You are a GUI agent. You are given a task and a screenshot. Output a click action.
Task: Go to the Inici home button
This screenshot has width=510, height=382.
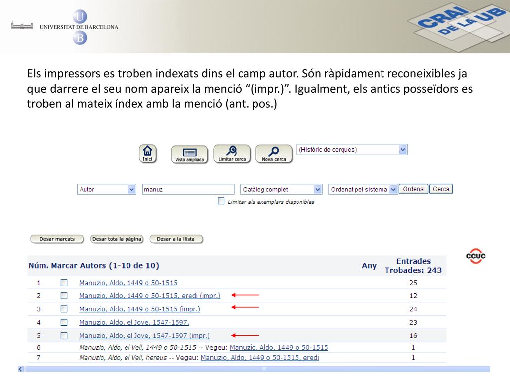click(147, 154)
